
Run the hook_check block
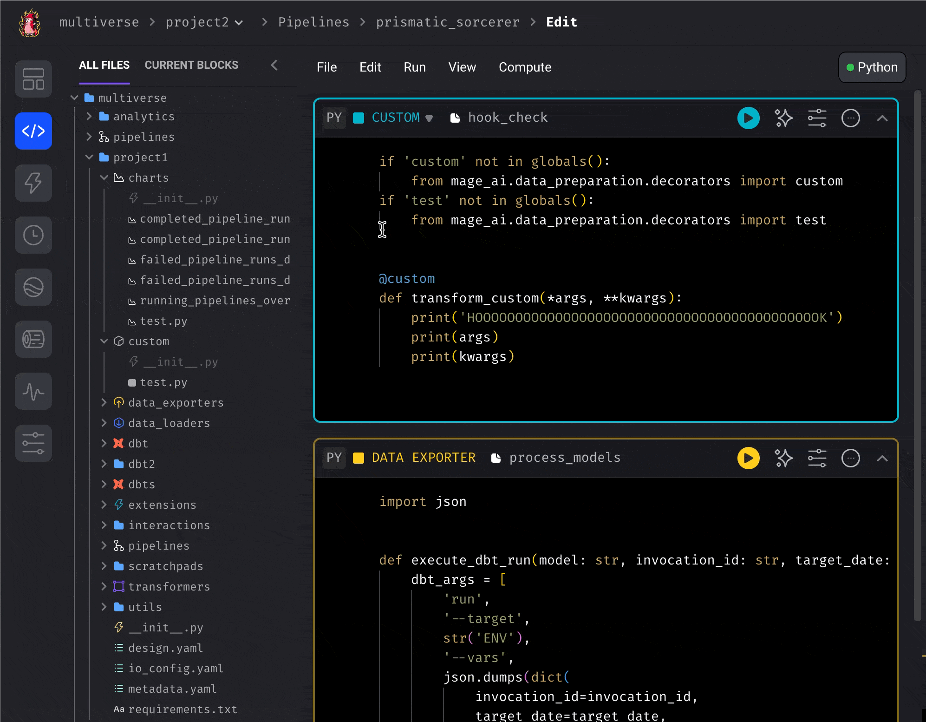[749, 118]
